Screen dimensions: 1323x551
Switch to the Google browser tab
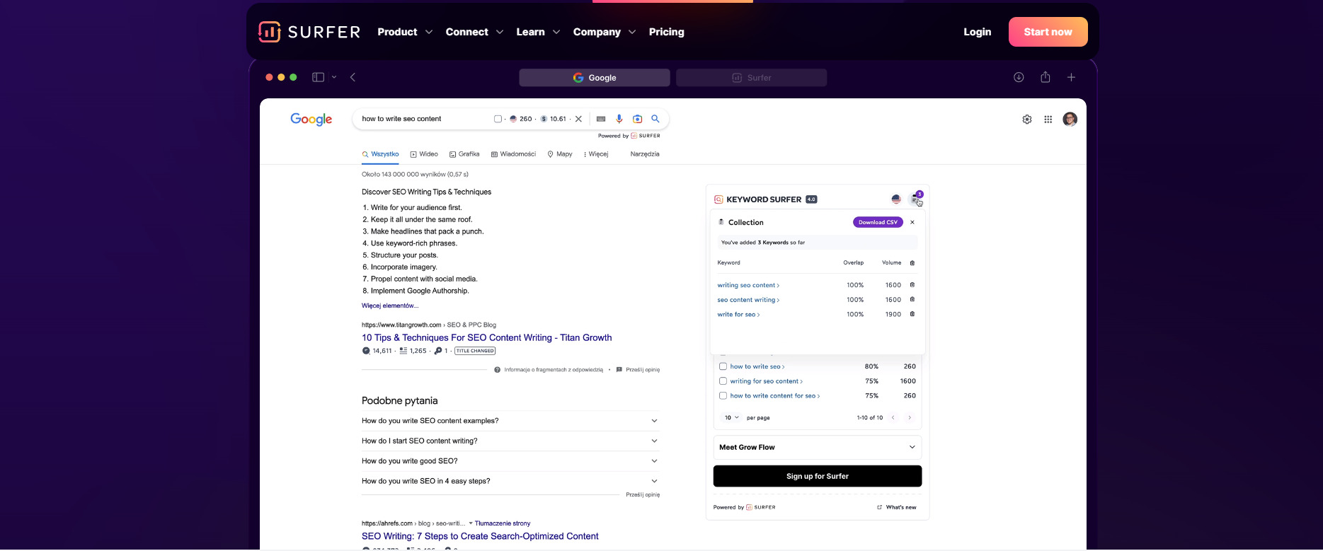tap(595, 78)
